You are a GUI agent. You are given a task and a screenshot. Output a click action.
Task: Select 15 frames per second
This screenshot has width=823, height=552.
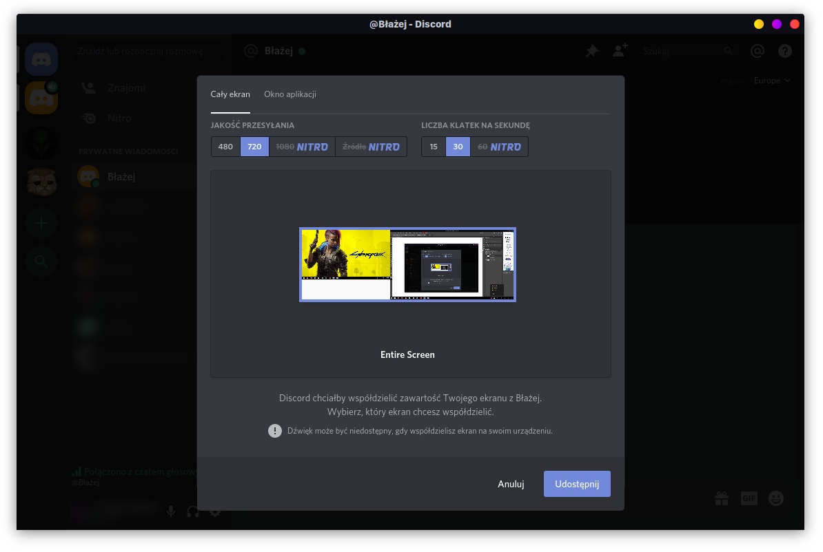[x=434, y=147]
